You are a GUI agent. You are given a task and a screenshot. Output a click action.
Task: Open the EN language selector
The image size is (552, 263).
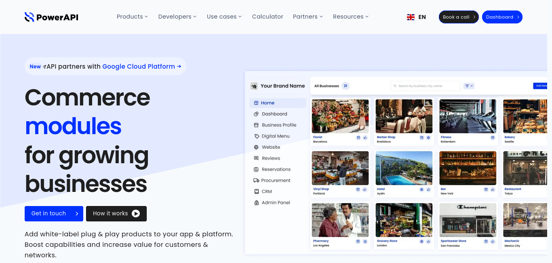[x=417, y=17]
